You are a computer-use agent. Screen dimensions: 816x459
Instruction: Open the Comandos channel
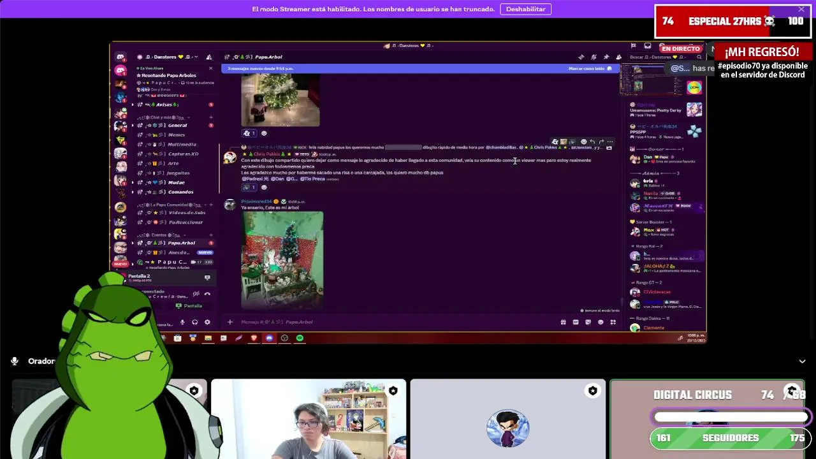pyautogui.click(x=173, y=192)
